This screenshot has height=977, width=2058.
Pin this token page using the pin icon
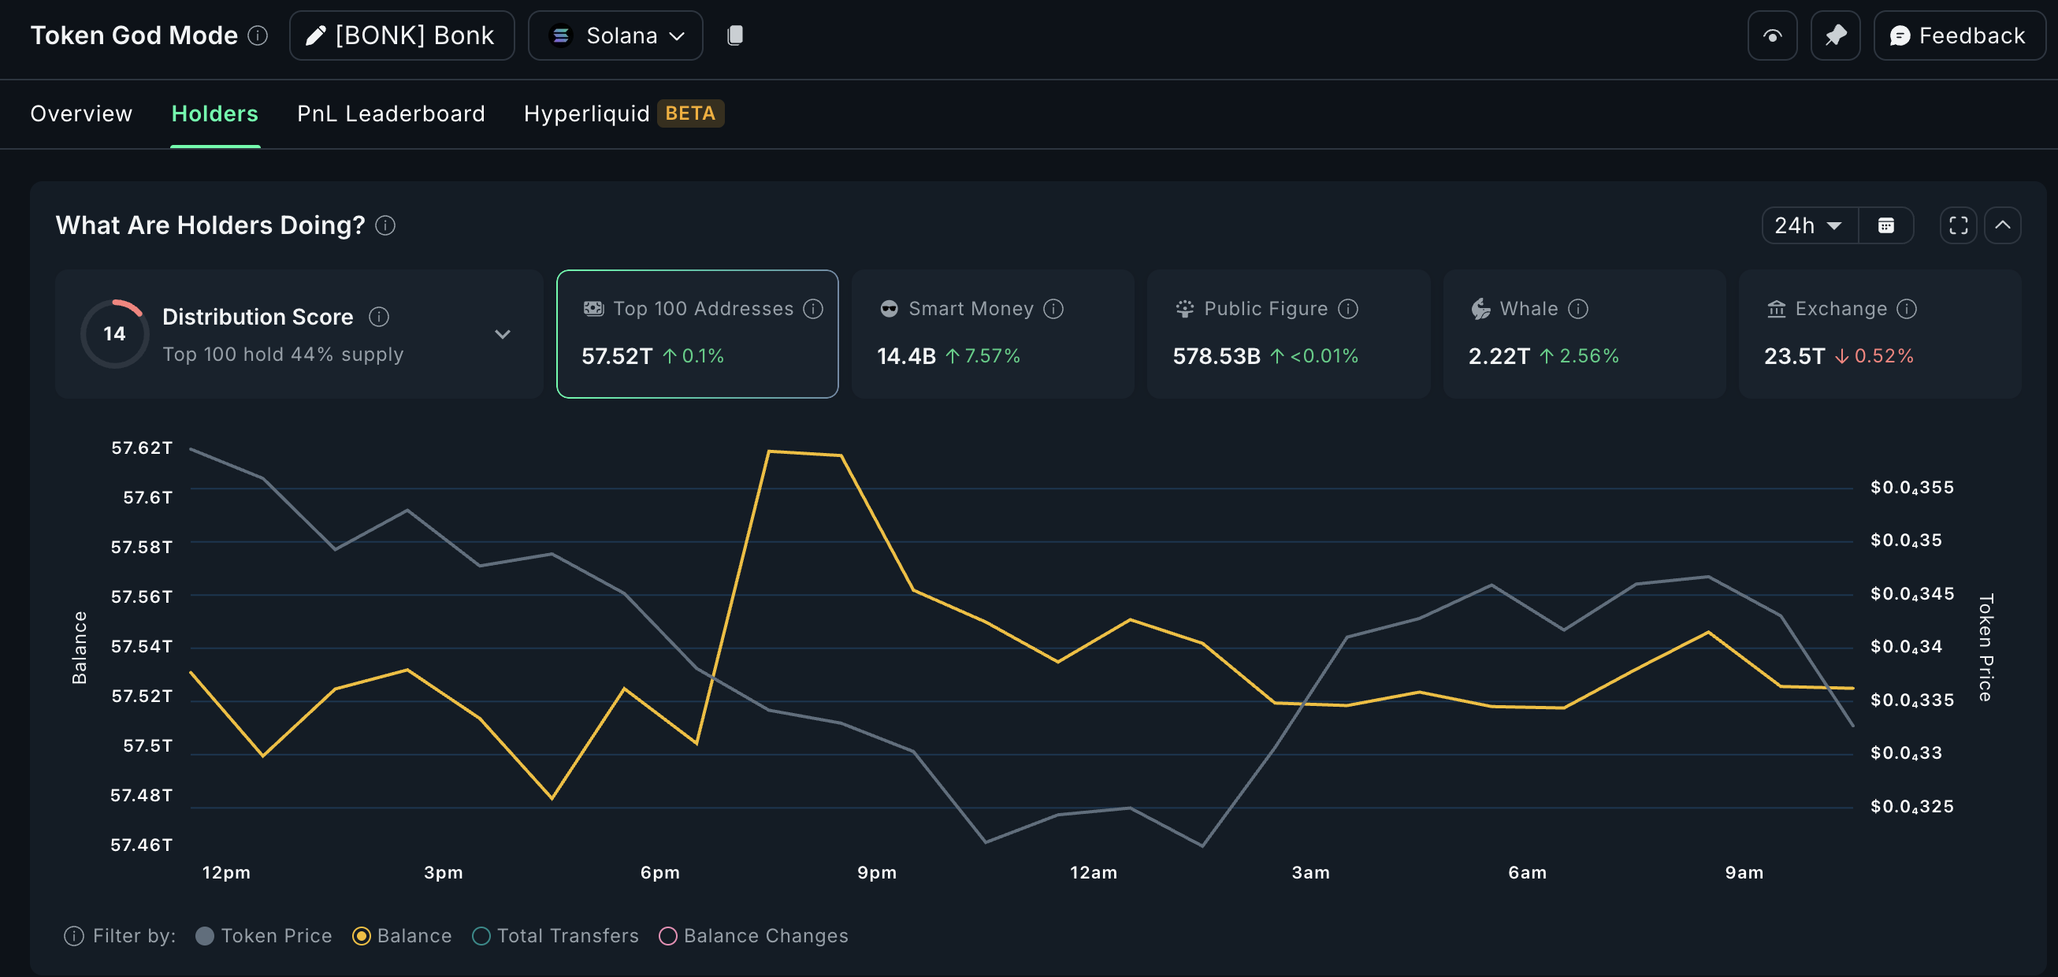point(1835,35)
